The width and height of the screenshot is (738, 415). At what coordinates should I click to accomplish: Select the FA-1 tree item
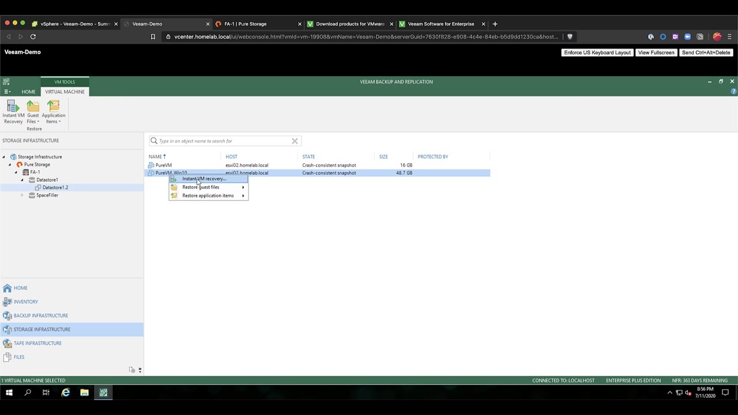(35, 172)
